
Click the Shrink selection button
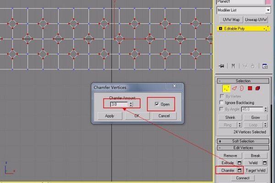[230, 117]
